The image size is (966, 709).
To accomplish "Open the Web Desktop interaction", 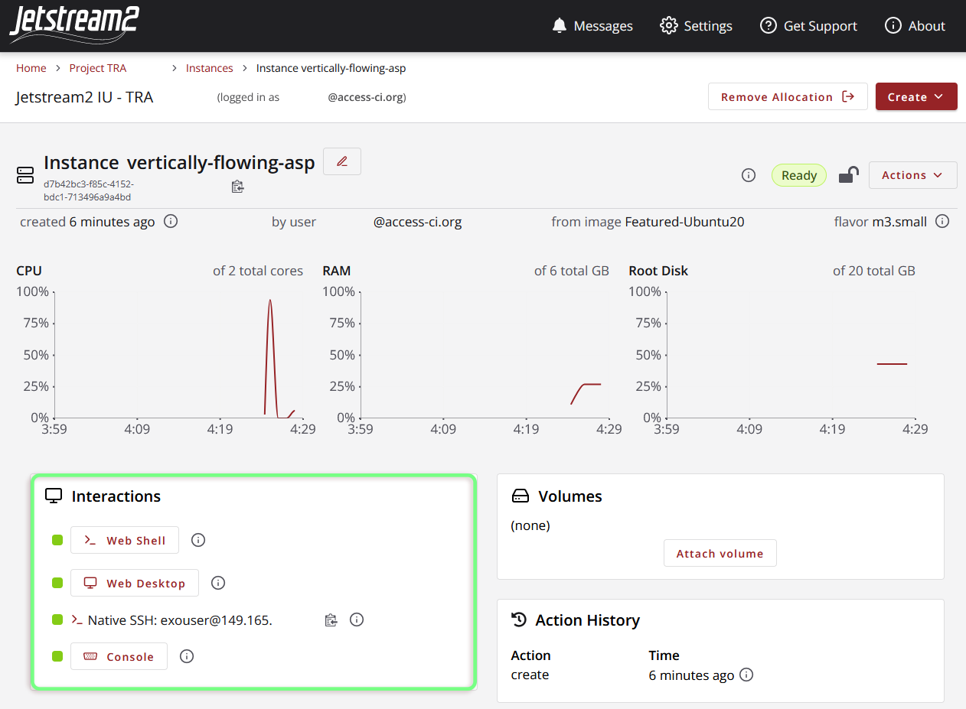I will [135, 583].
